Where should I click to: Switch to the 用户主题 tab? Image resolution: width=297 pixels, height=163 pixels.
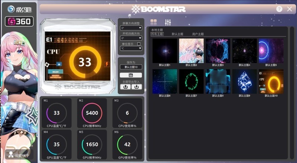pos(198,34)
